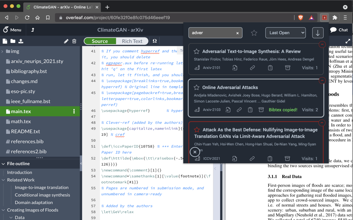This screenshot has width=353, height=220.
Task: Copy link of Adversarial Text-to-Image Synthesis paper
Action: tap(252, 68)
